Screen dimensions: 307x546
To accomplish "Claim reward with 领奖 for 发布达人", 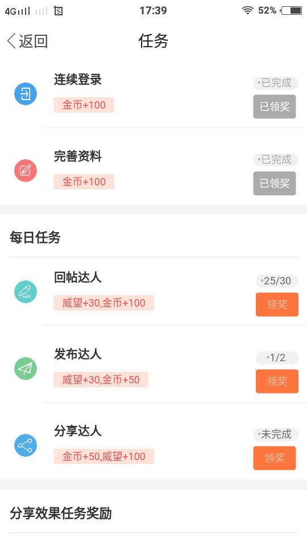I will 277,381.
